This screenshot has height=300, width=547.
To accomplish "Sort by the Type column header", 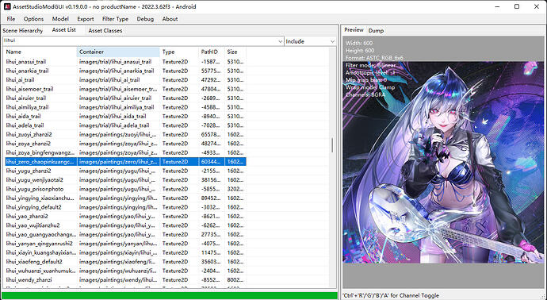I will click(179, 52).
